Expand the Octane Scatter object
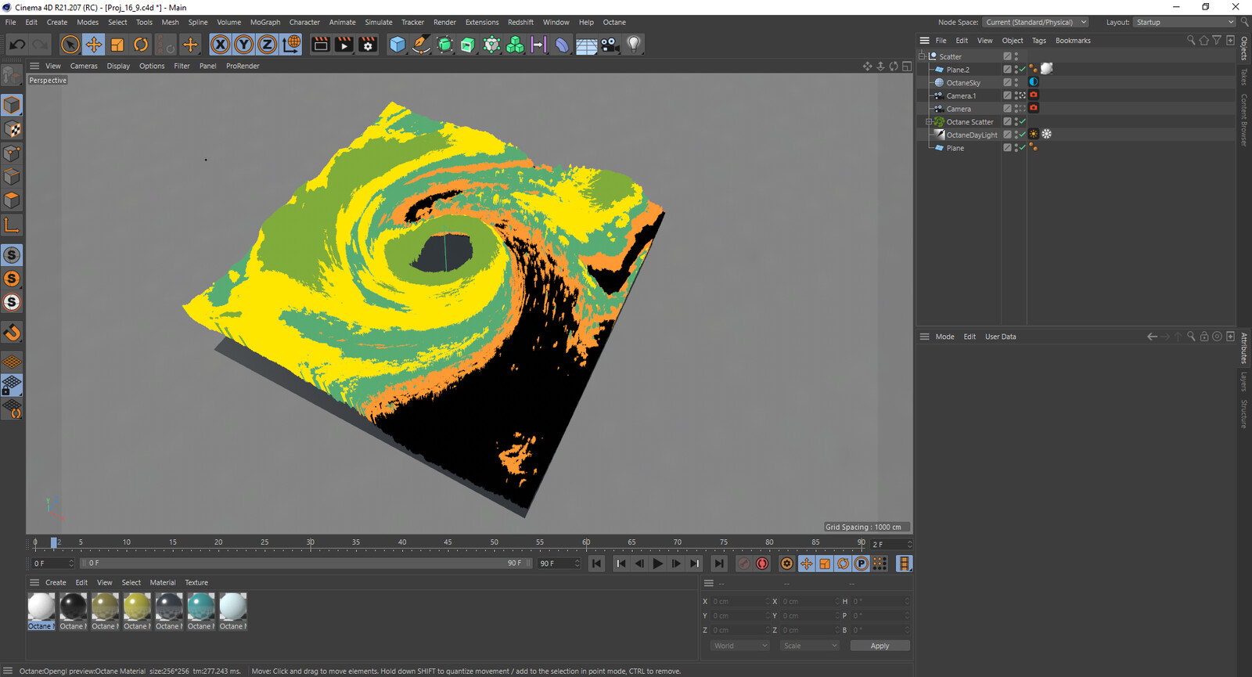This screenshot has height=677, width=1252. (x=929, y=122)
